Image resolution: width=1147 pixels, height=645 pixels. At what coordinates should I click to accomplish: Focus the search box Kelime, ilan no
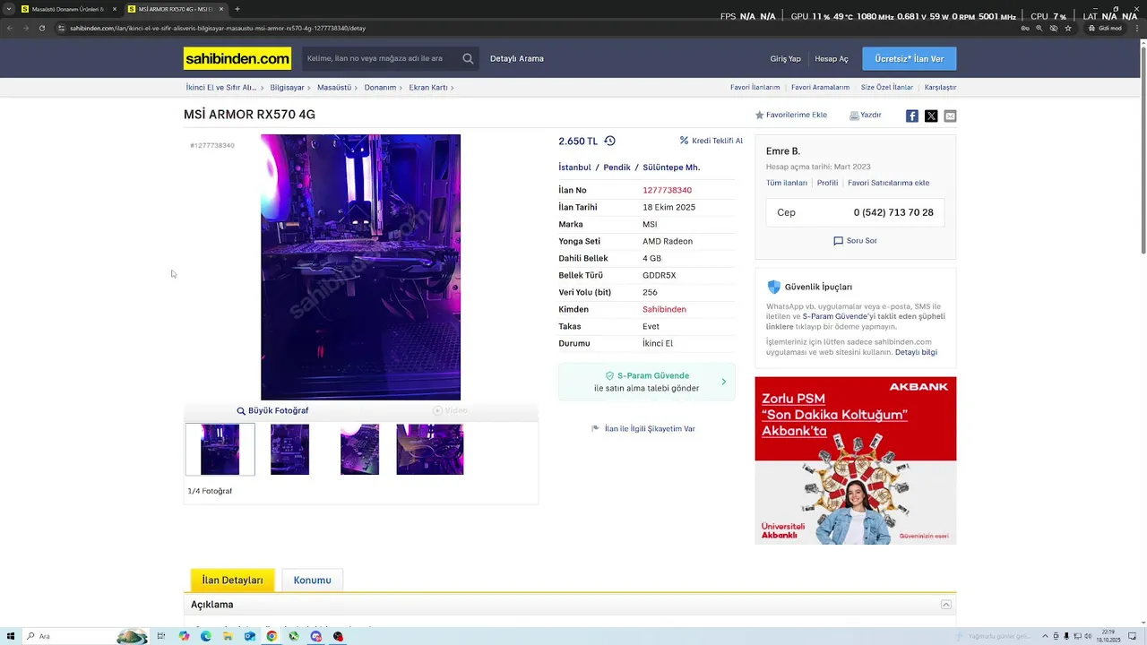click(381, 58)
